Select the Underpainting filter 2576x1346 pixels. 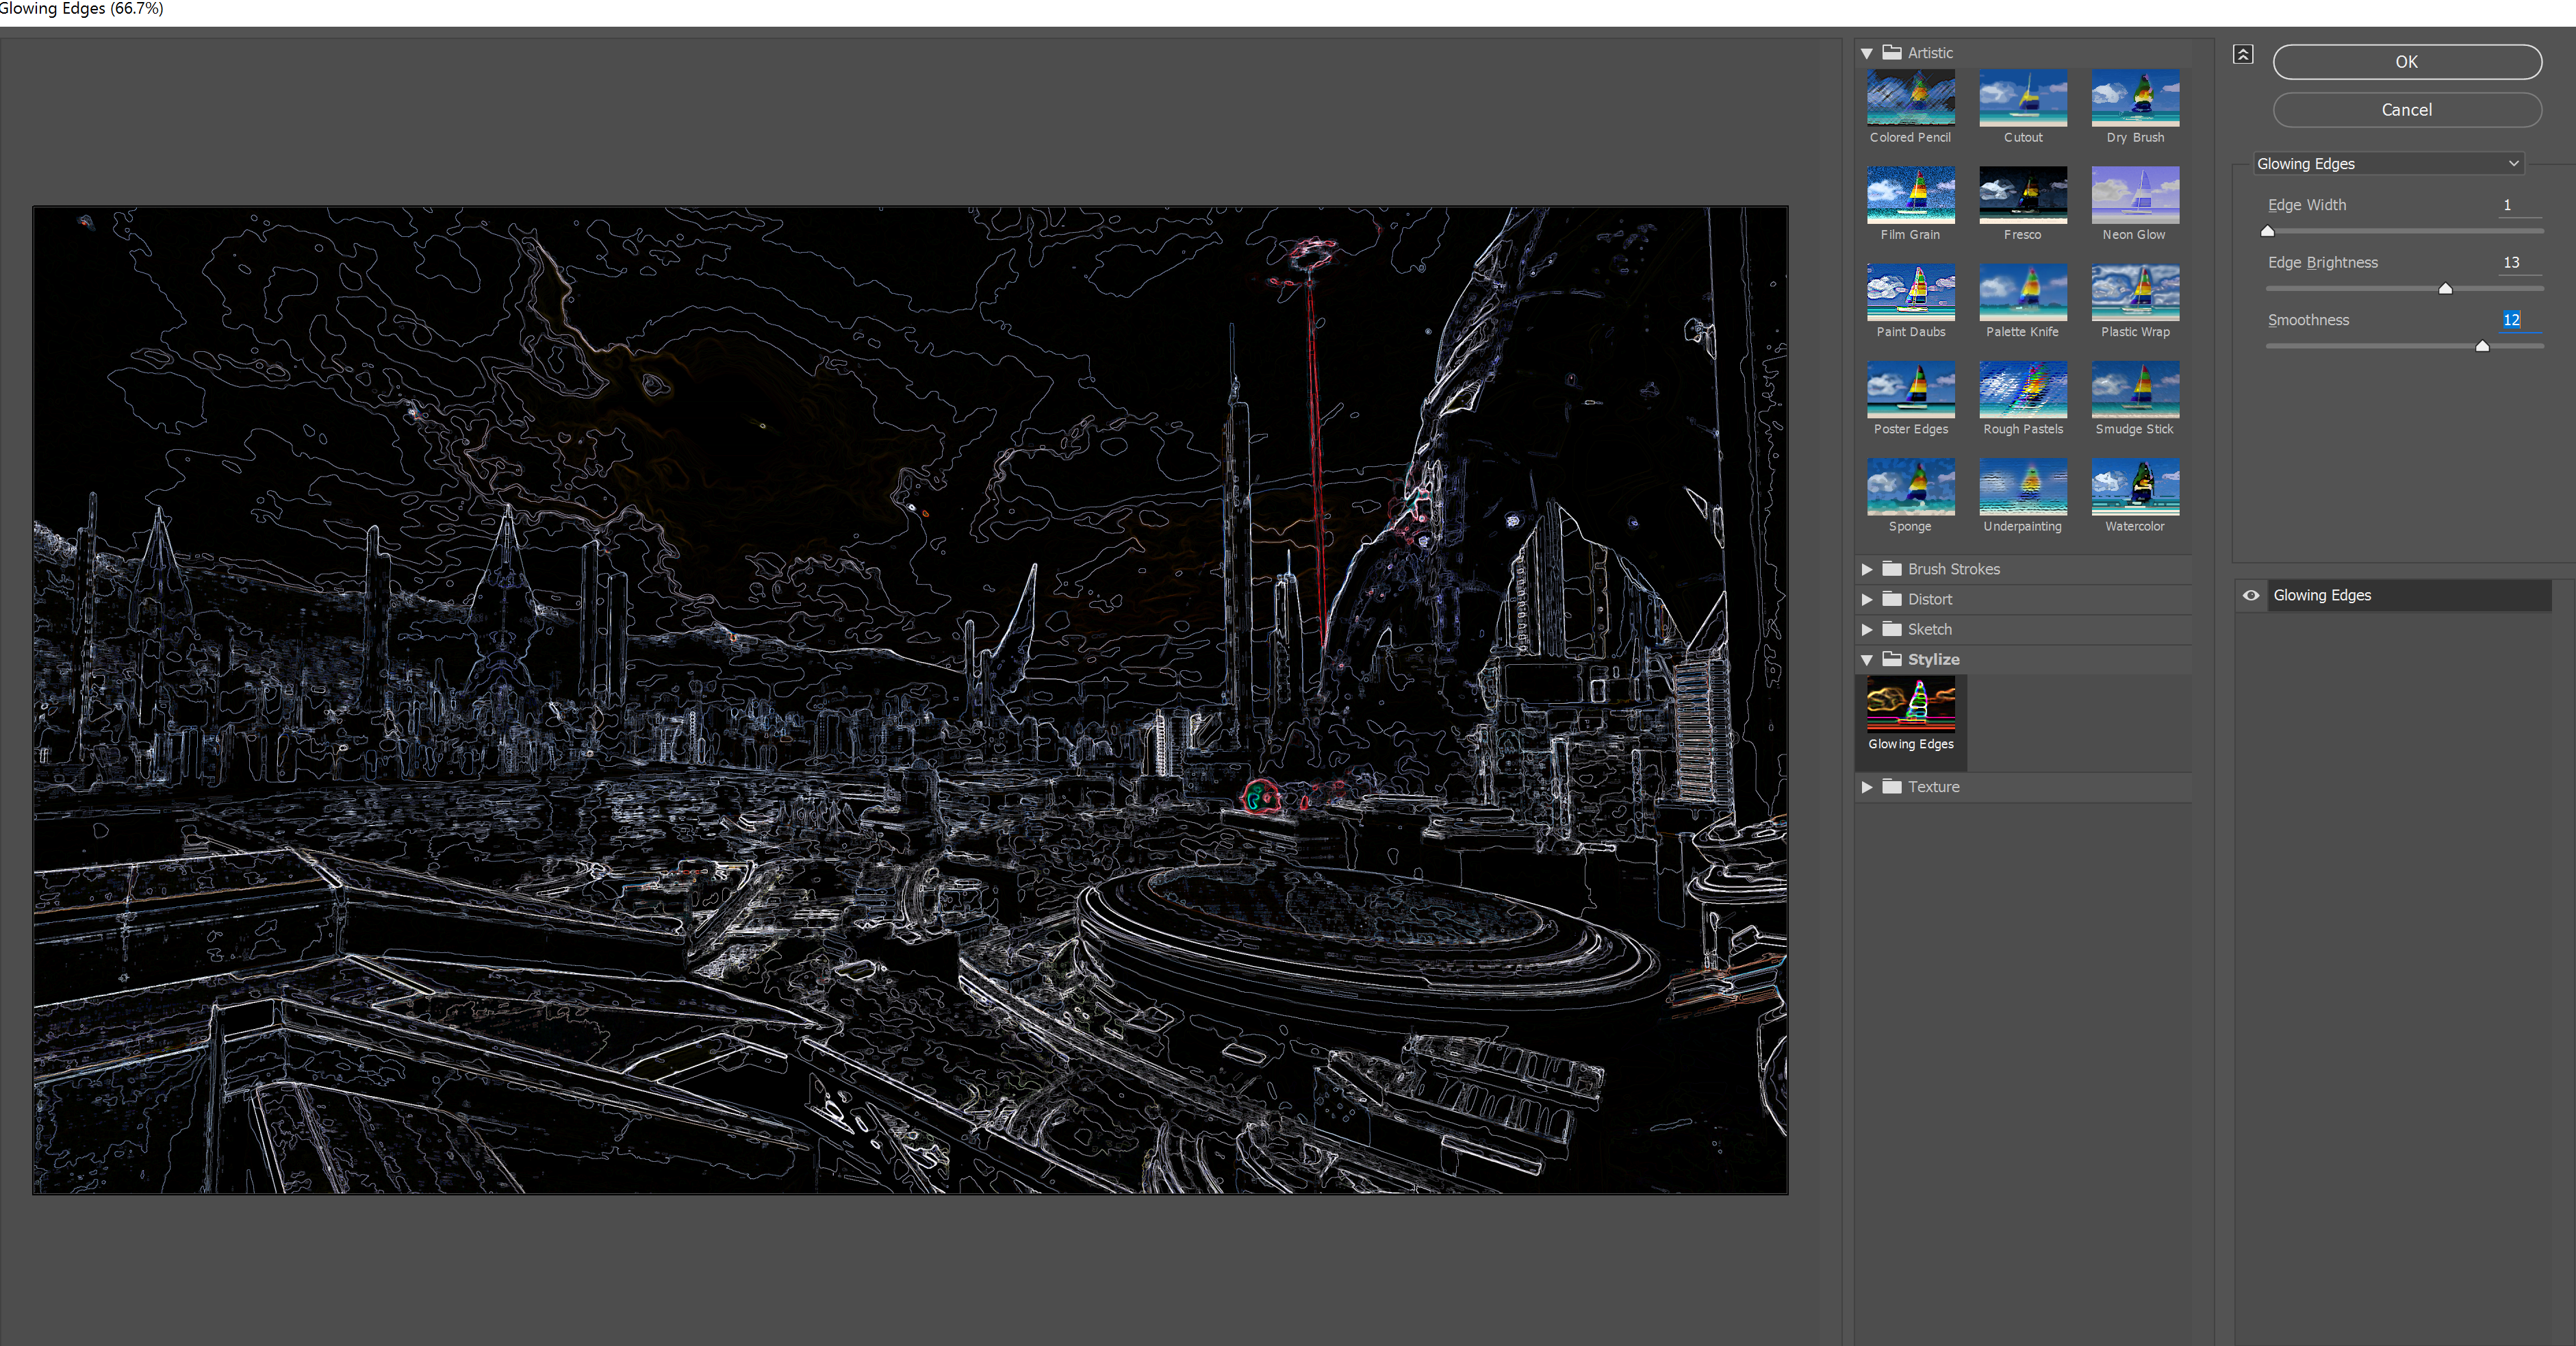pyautogui.click(x=2022, y=486)
